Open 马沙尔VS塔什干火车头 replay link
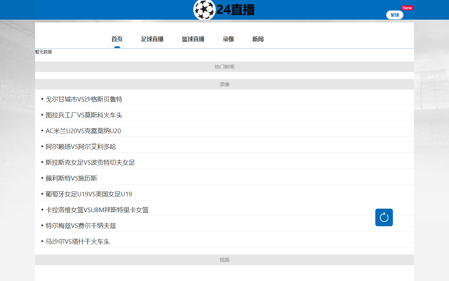The height and width of the screenshot is (281, 449). click(x=78, y=242)
